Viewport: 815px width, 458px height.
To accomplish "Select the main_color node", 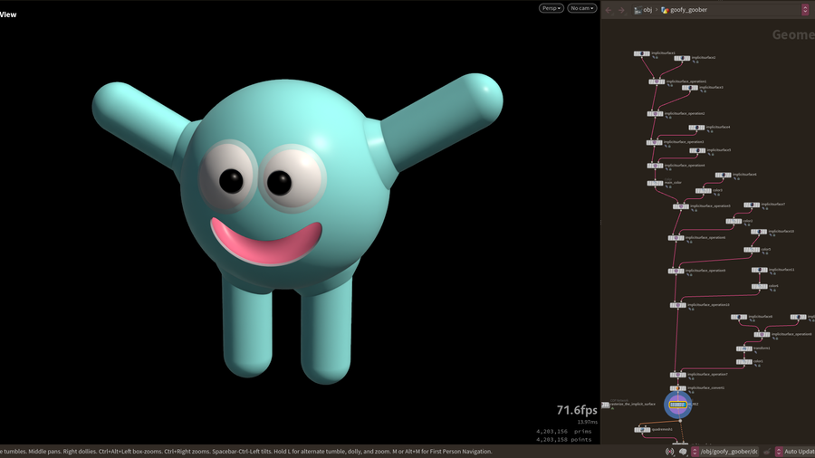I will [655, 183].
